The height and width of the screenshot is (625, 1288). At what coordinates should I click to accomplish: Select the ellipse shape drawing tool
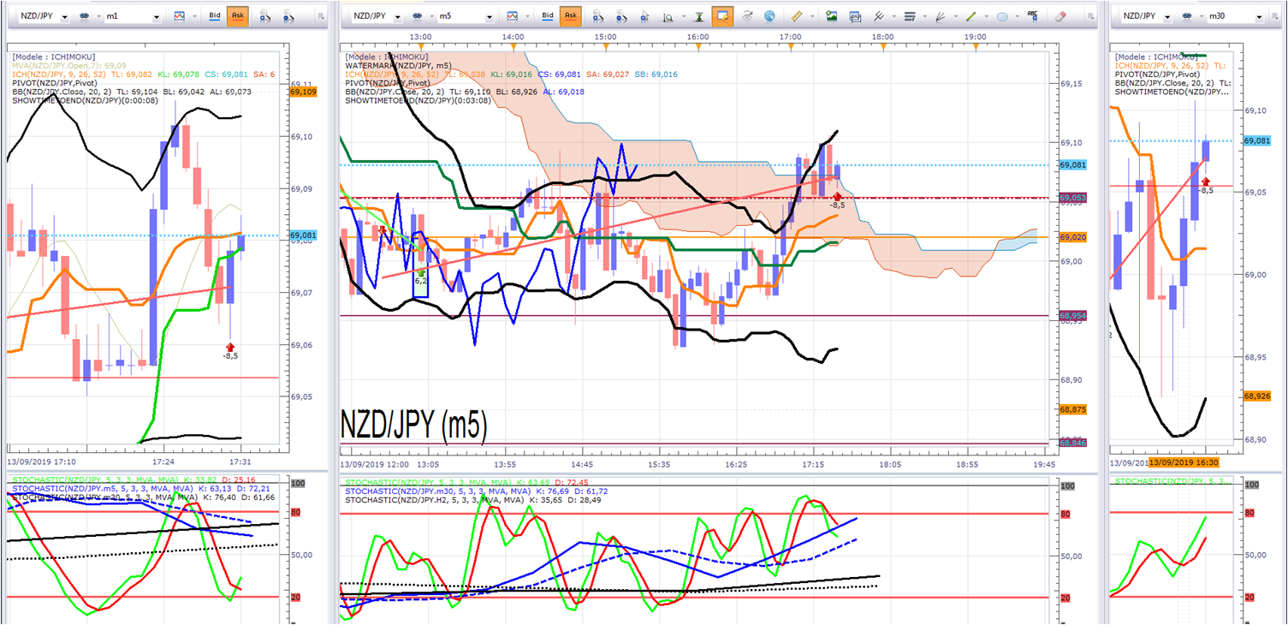pos(1002,16)
